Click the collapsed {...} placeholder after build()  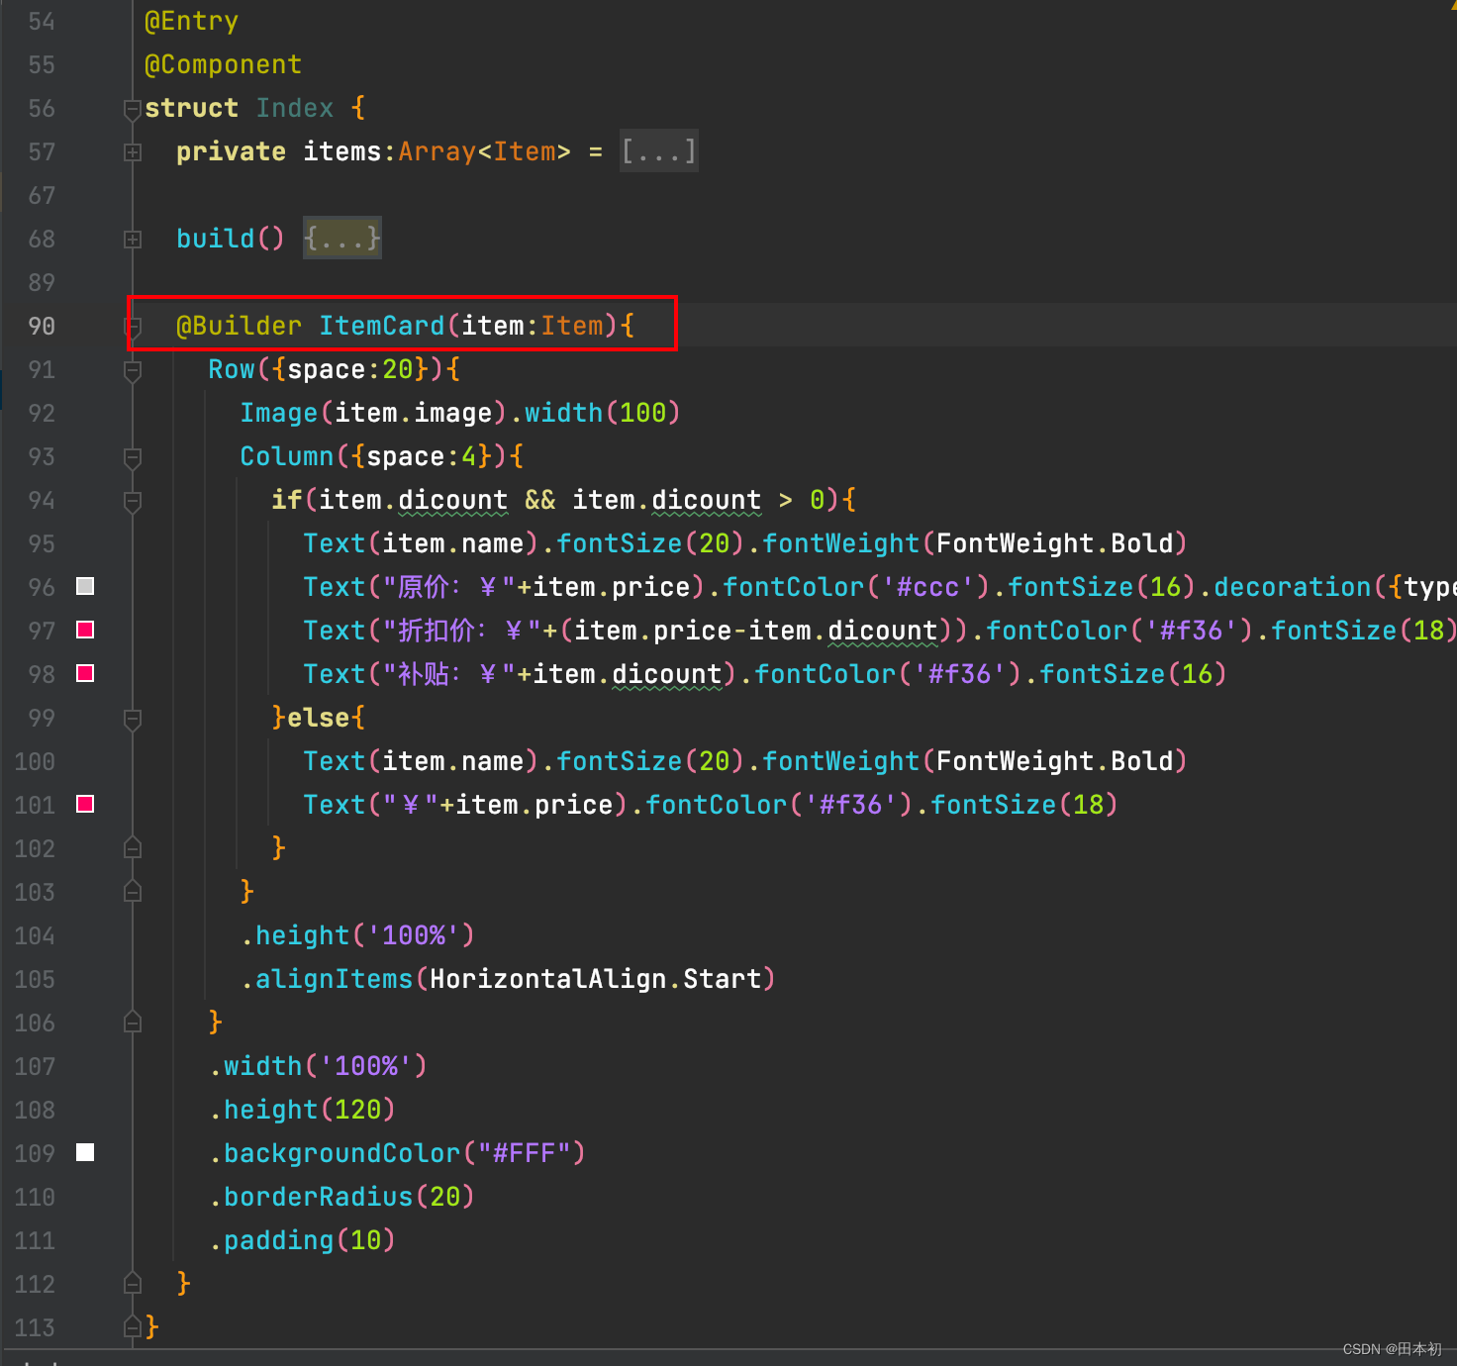tap(342, 239)
